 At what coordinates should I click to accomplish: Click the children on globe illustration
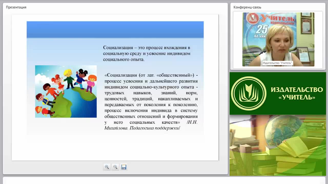click(66, 91)
